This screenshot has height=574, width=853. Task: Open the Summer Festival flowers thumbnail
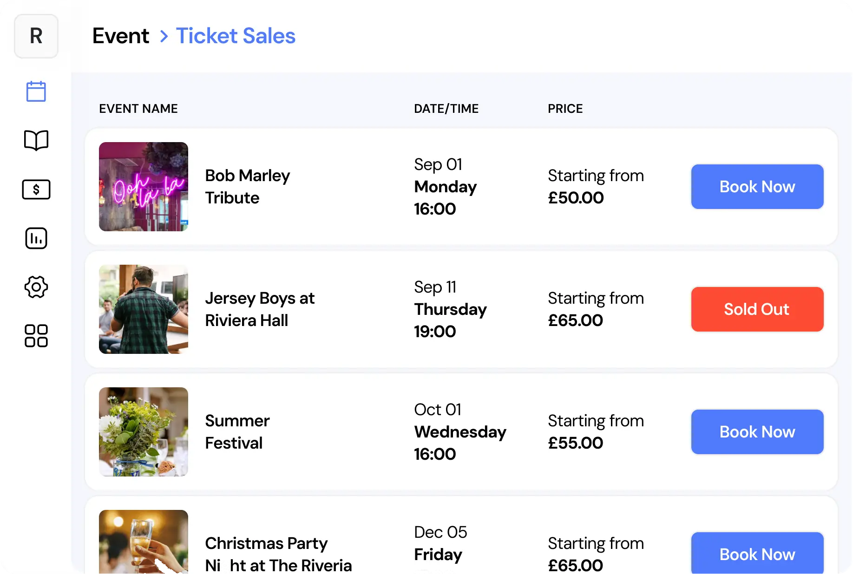[144, 432]
